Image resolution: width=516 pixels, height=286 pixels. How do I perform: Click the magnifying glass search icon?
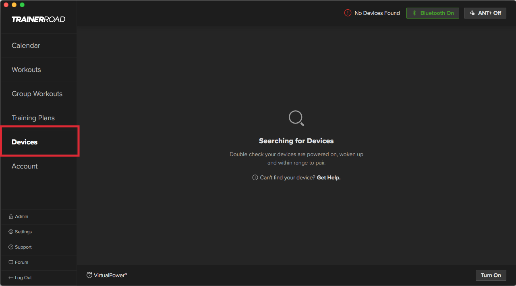click(x=296, y=118)
